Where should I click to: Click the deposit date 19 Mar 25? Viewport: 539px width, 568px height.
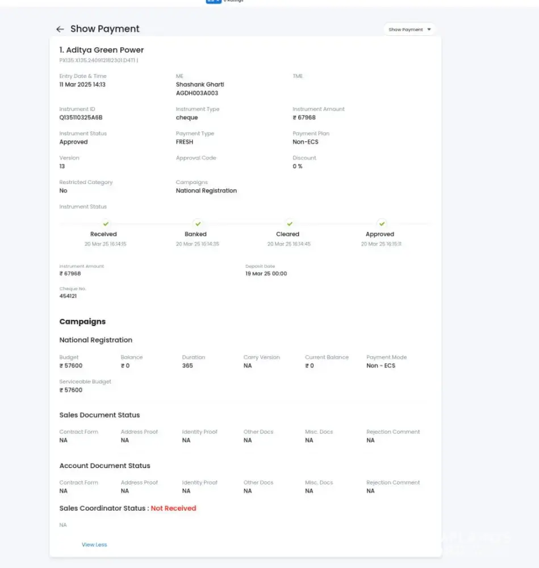[x=266, y=273]
